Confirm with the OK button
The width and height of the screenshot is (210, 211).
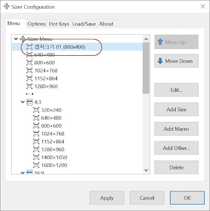click(x=187, y=198)
